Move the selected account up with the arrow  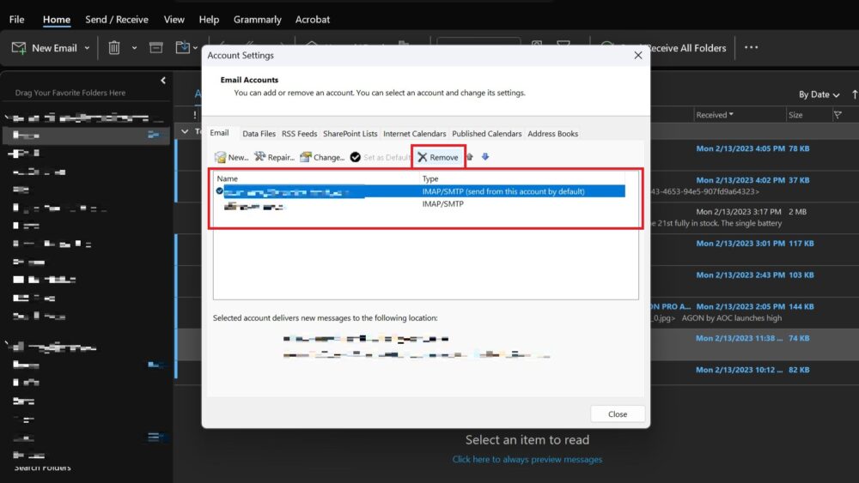click(x=470, y=157)
